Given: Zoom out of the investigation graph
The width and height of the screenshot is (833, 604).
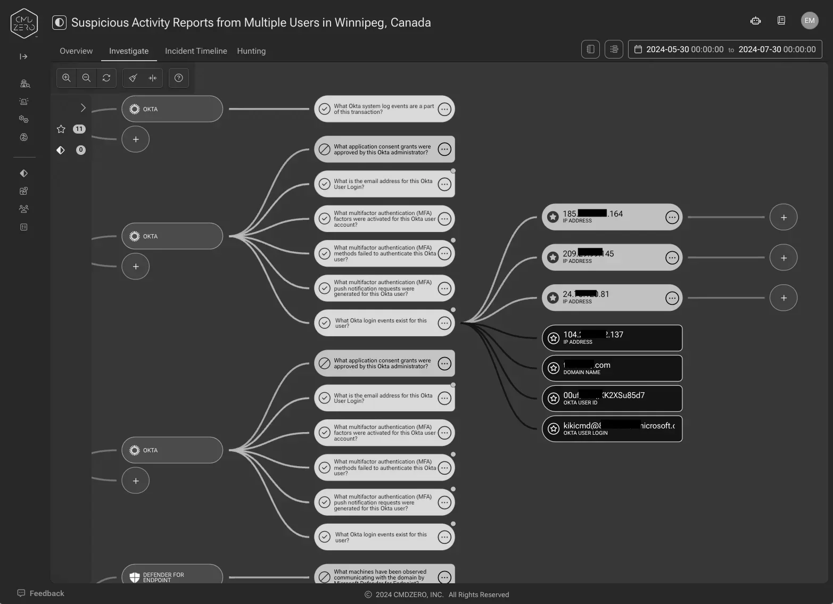Looking at the screenshot, I should 86,78.
